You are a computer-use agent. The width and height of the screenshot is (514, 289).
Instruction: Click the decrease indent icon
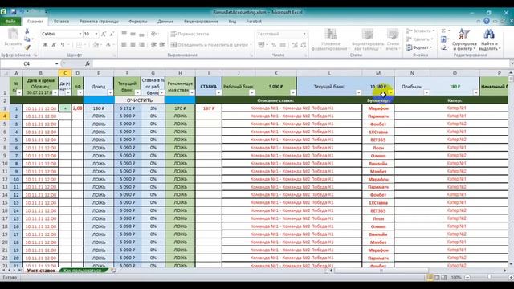tap(153, 45)
